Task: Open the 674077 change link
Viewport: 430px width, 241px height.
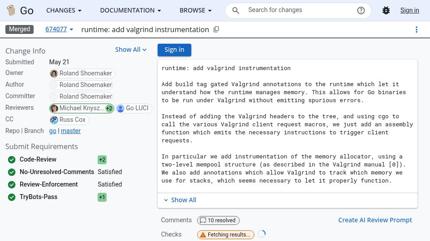Action: click(56, 29)
